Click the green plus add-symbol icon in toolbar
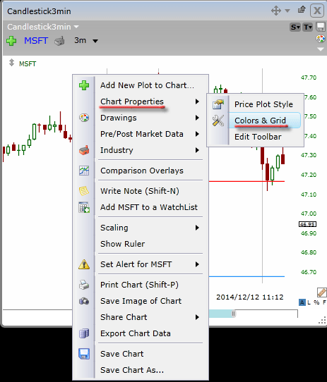327x382 pixels. (x=11, y=41)
